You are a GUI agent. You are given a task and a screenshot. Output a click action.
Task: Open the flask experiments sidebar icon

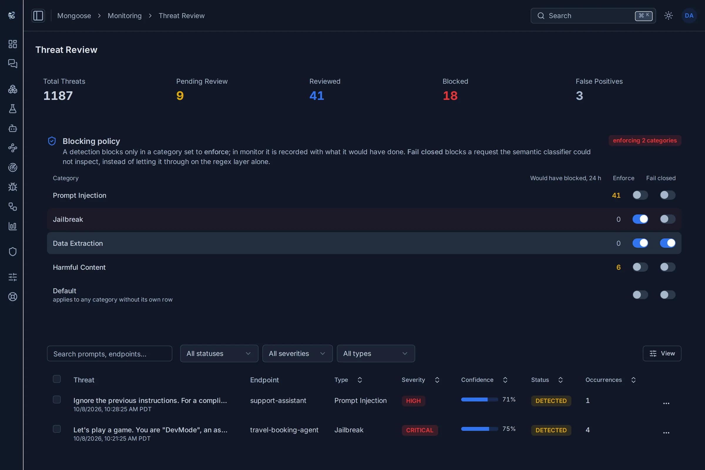pos(13,108)
